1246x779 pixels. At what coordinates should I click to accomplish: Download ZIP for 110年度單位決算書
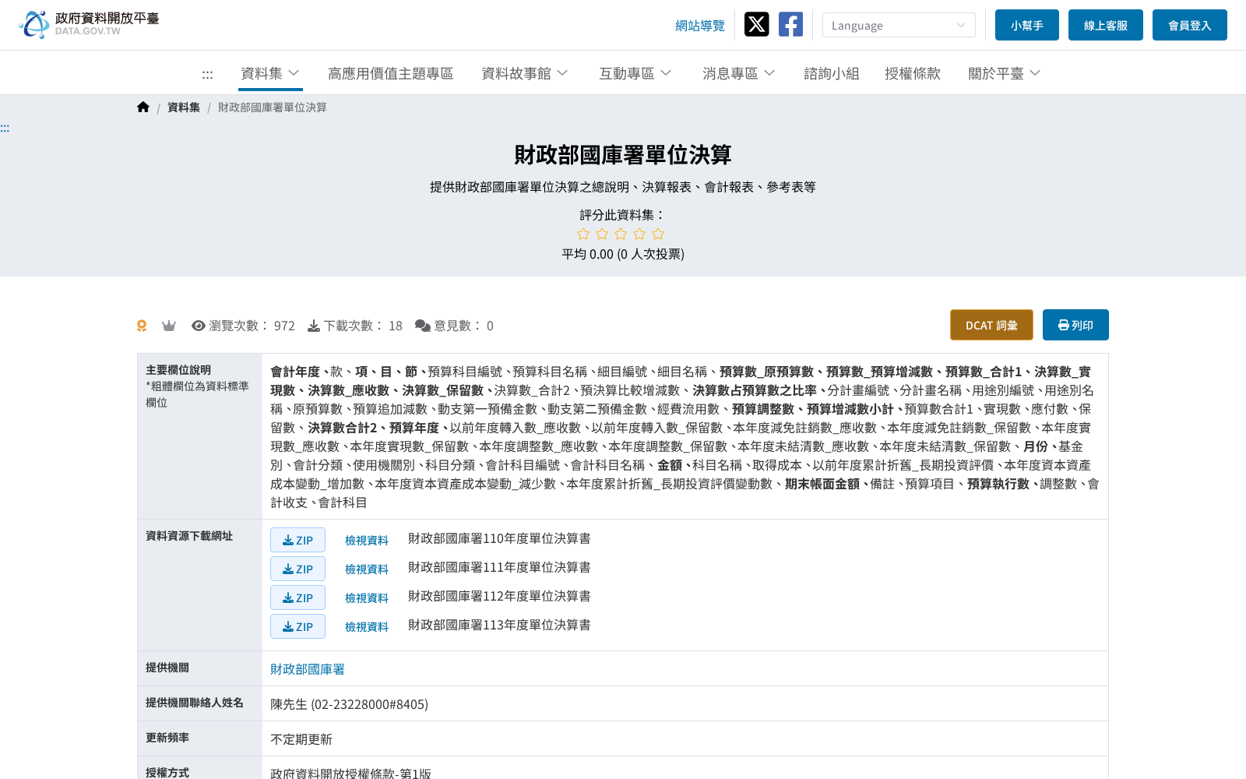[x=297, y=540]
